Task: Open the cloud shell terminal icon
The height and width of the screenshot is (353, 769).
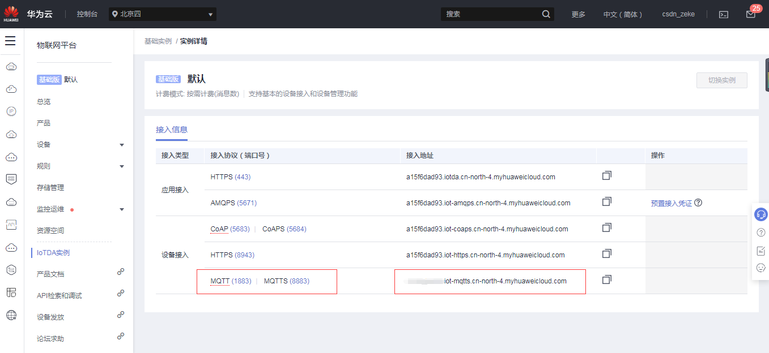Action: click(724, 14)
